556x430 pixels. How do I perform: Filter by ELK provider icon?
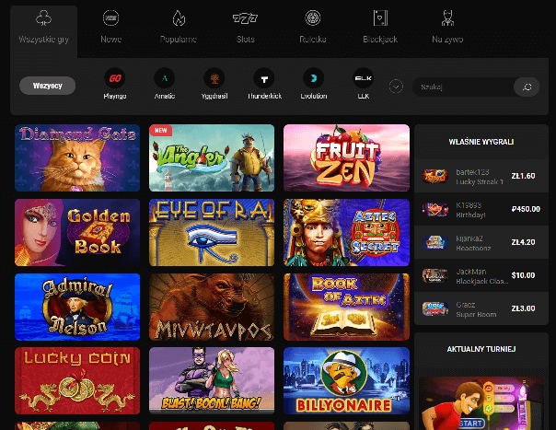[x=363, y=78]
